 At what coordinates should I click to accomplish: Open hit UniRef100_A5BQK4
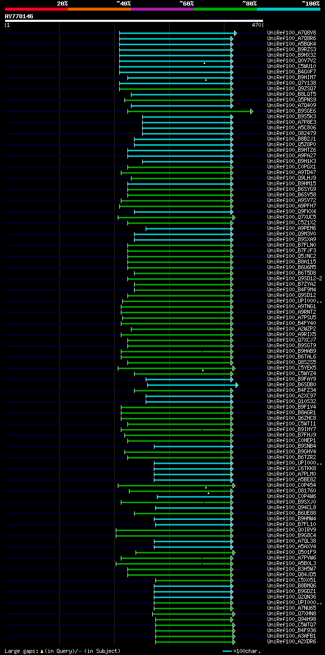(x=291, y=44)
